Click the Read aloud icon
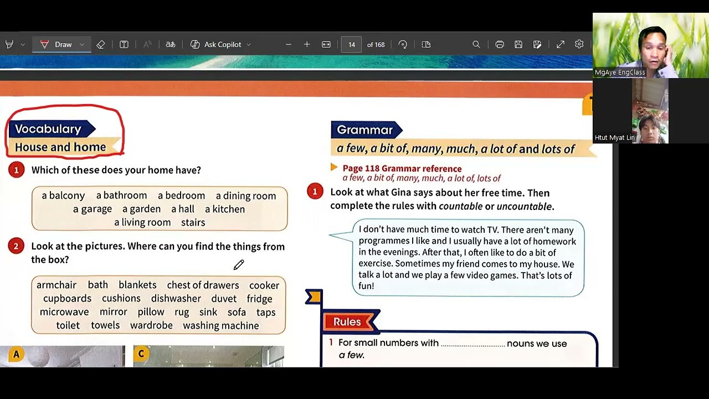 point(147,44)
